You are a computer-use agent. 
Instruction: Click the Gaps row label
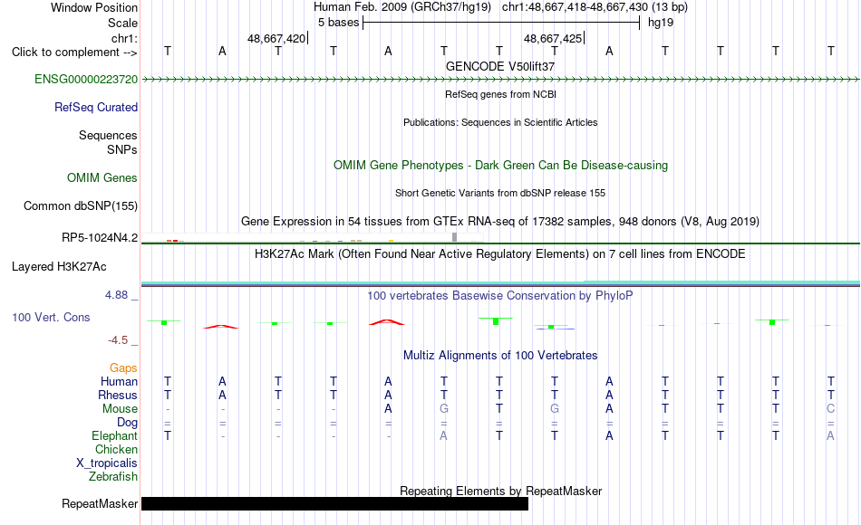click(x=123, y=367)
